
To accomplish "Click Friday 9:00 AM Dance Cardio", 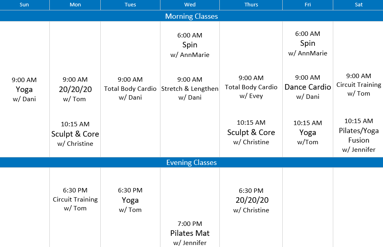I will (x=308, y=87).
